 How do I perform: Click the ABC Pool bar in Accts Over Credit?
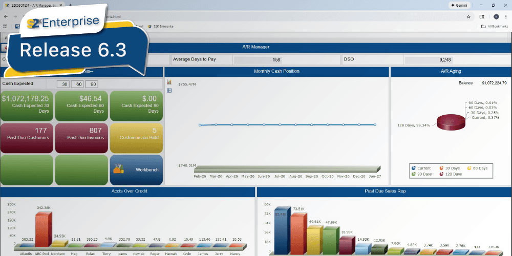pyautogui.click(x=43, y=229)
